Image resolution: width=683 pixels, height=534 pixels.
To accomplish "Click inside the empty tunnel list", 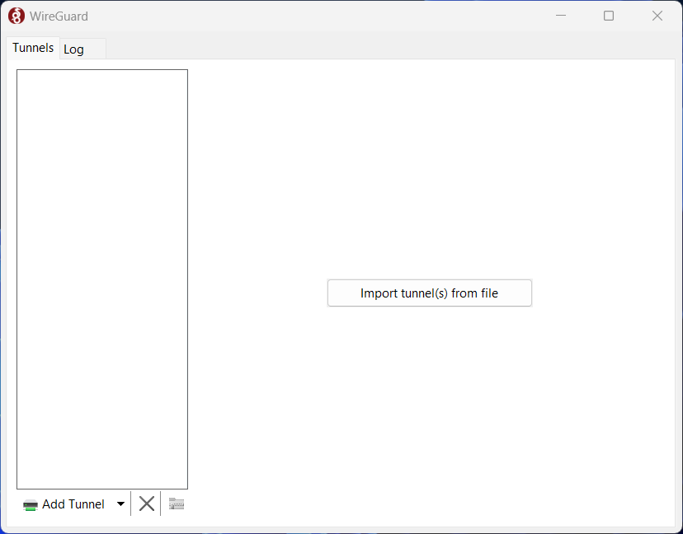I will [101, 279].
